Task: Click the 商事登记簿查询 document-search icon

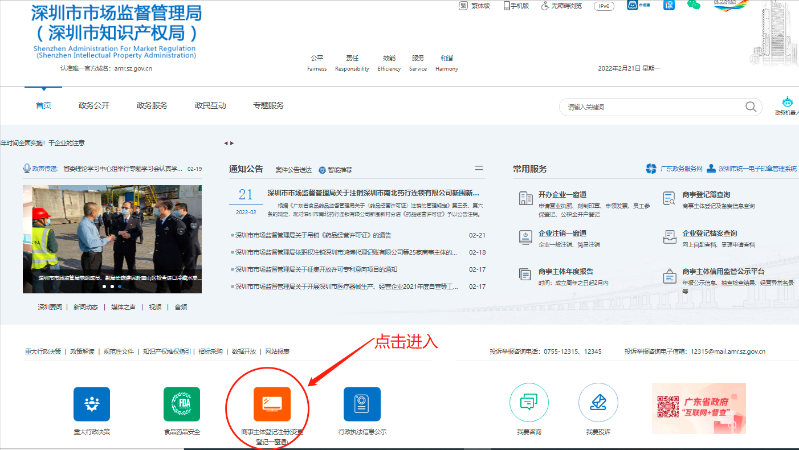Action: (x=669, y=198)
